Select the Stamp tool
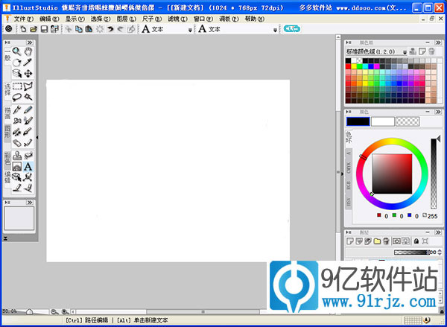This screenshot has height=327, width=447. [17, 156]
